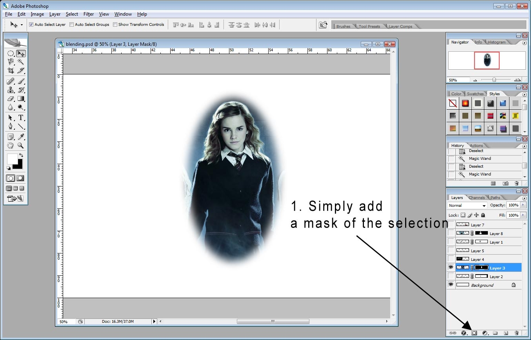Image resolution: width=531 pixels, height=340 pixels.
Task: Toggle Auto Select Layer checkbox
Action: (x=31, y=24)
